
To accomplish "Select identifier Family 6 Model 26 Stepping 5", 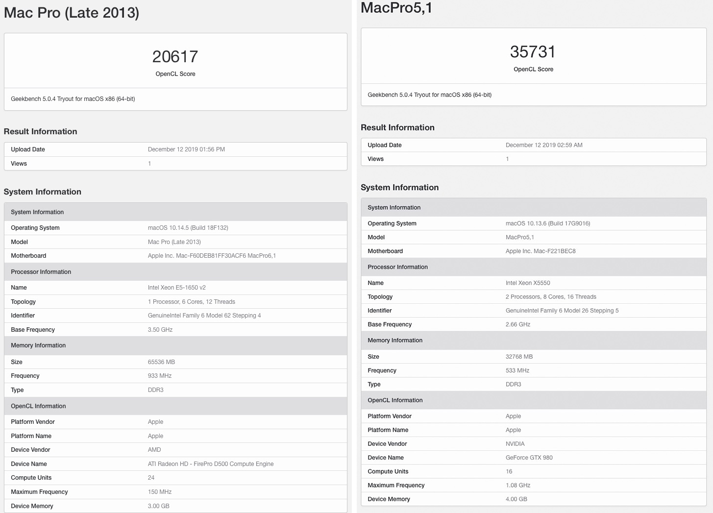I will [x=562, y=311].
